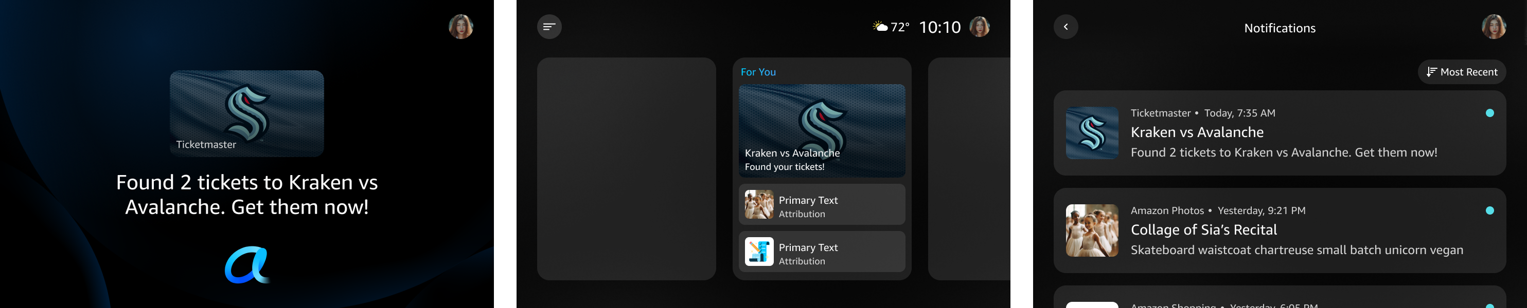Open the Most Recent sort dropdown
This screenshot has height=308, width=1527.
[1461, 71]
